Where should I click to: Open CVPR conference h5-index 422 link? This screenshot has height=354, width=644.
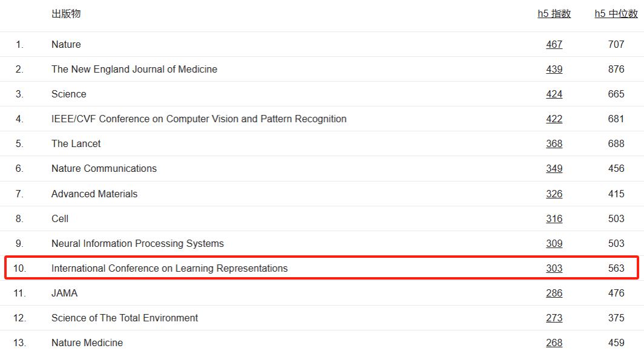click(x=554, y=119)
